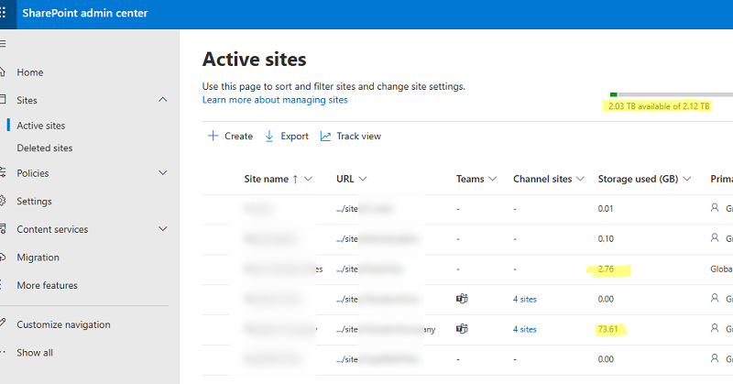Viewport: 733px width, 384px height.
Task: Open 4 sites link in the 0.00 row
Action: 524,299
